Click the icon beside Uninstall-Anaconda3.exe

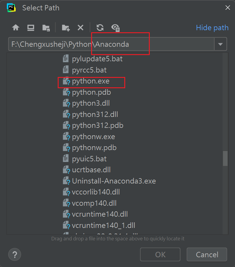click(66, 181)
